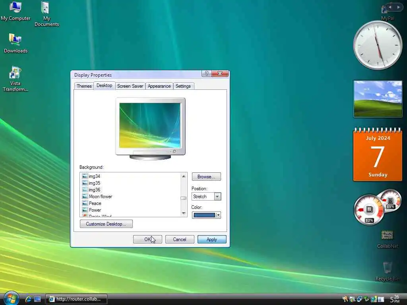Screen dimensions: 407x305
Task: Click the blue color swatch
Action: (204, 215)
